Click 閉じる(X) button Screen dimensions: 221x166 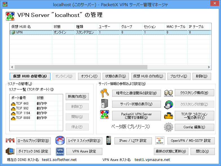pyautogui.click(x=202, y=151)
